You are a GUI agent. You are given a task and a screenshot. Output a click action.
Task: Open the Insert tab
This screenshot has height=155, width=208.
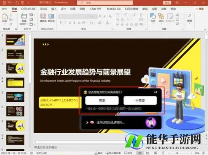point(54,9)
